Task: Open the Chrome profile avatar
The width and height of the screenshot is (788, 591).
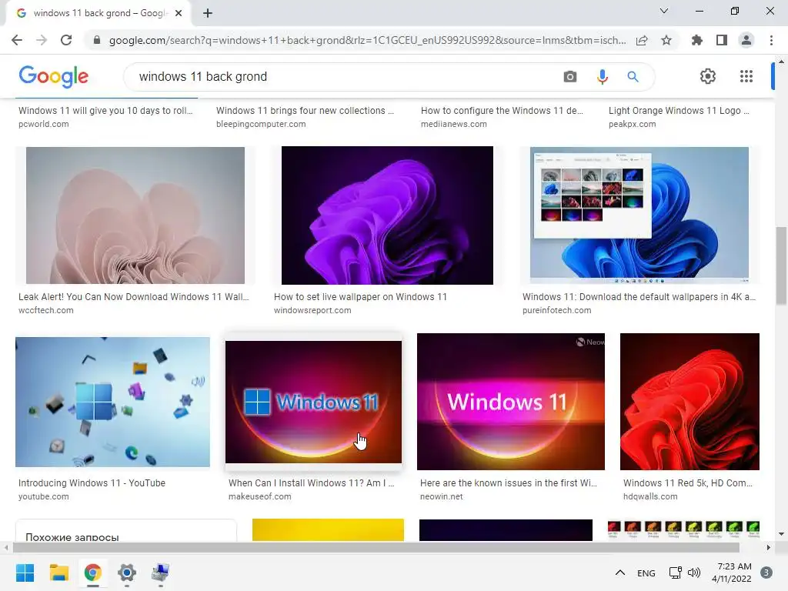Action: (746, 40)
